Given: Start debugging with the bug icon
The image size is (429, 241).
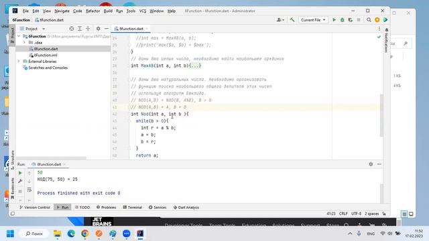Looking at the screenshot, I should [x=342, y=20].
